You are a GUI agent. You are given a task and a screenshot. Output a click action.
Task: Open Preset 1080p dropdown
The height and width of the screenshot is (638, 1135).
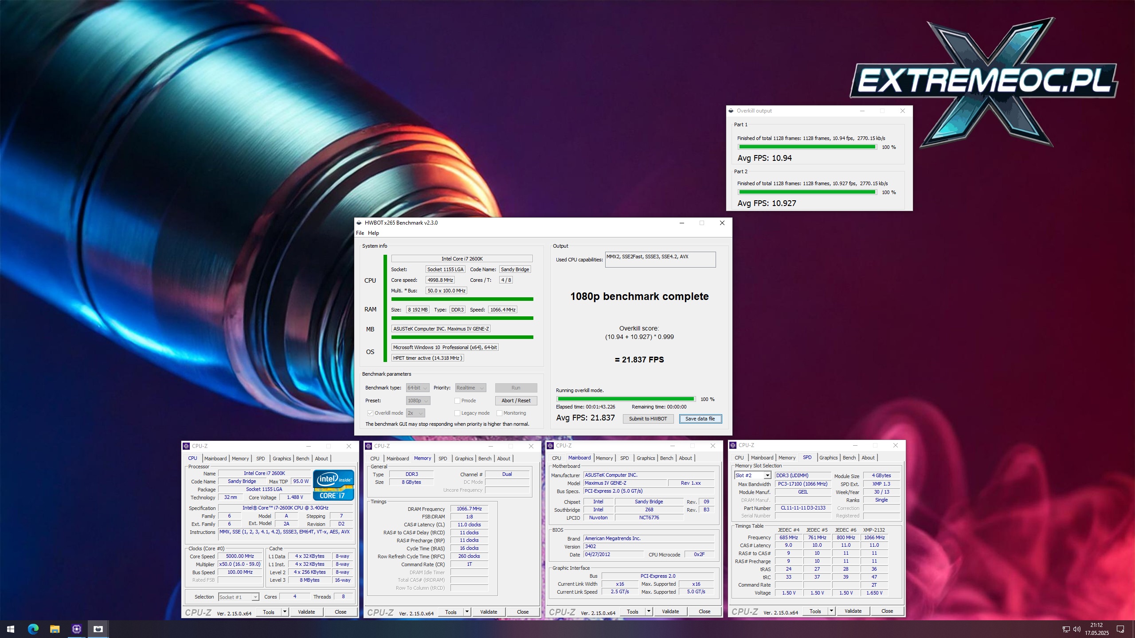(418, 401)
